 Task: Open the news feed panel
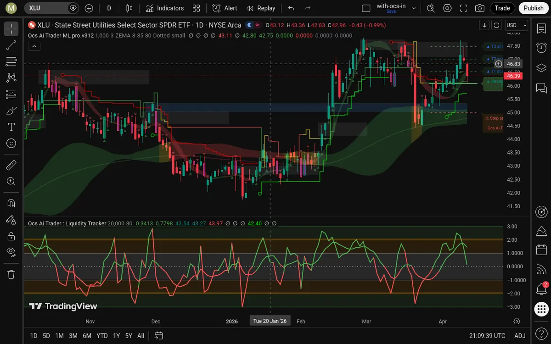click(541, 270)
